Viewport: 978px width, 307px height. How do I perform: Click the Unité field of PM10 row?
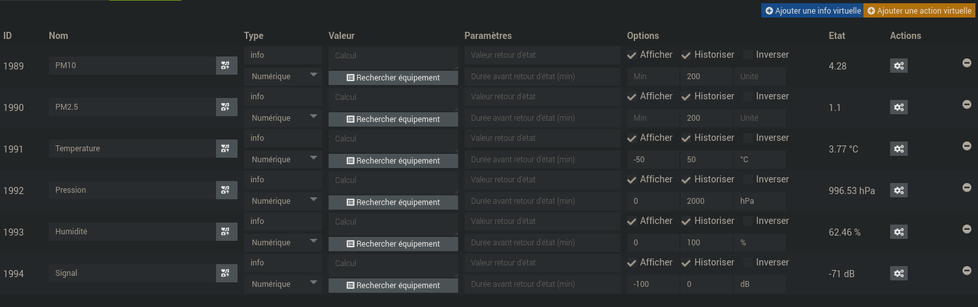(x=759, y=77)
